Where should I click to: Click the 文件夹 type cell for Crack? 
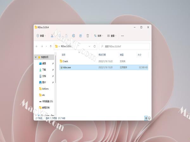point(123,61)
